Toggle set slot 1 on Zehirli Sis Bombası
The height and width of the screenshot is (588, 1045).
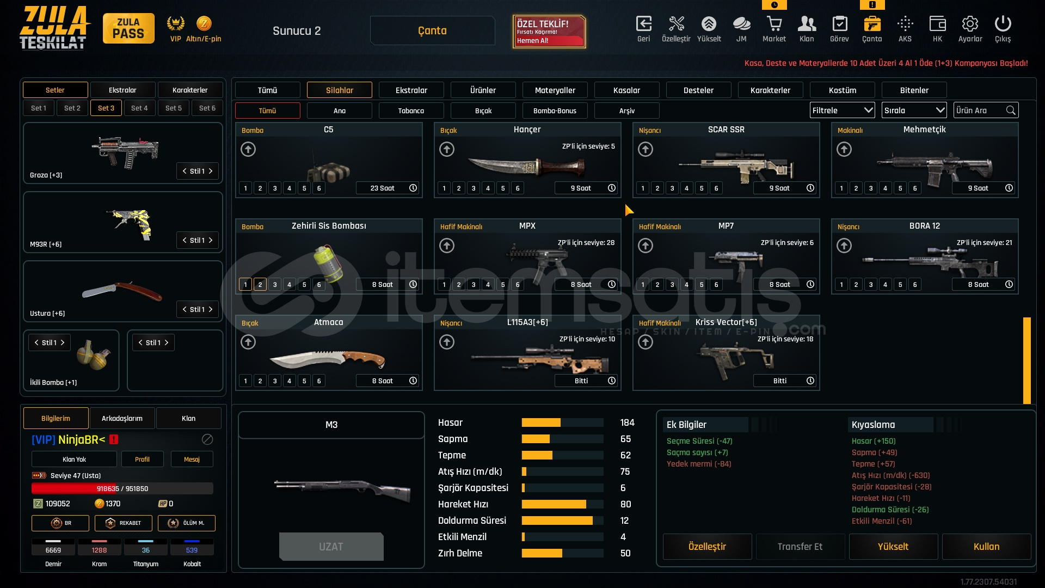tap(245, 285)
